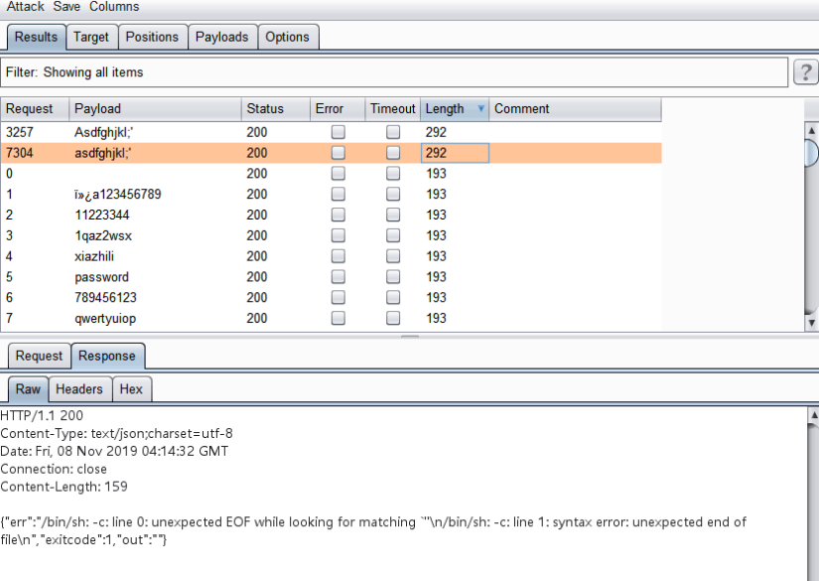This screenshot has width=819, height=581.
Task: Sort by the Payload column header
Action: click(x=155, y=109)
